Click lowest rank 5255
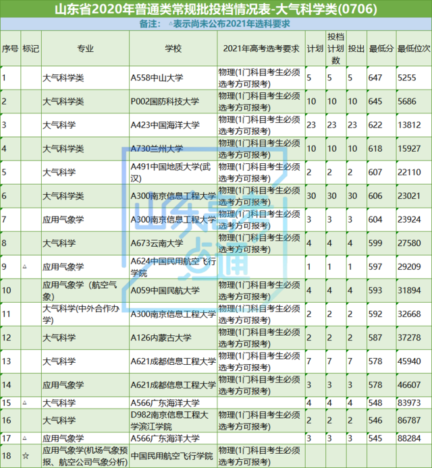432x468 pixels. point(406,78)
